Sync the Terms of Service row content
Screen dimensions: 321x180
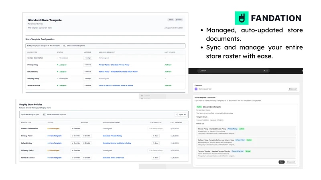[x=156, y=158]
